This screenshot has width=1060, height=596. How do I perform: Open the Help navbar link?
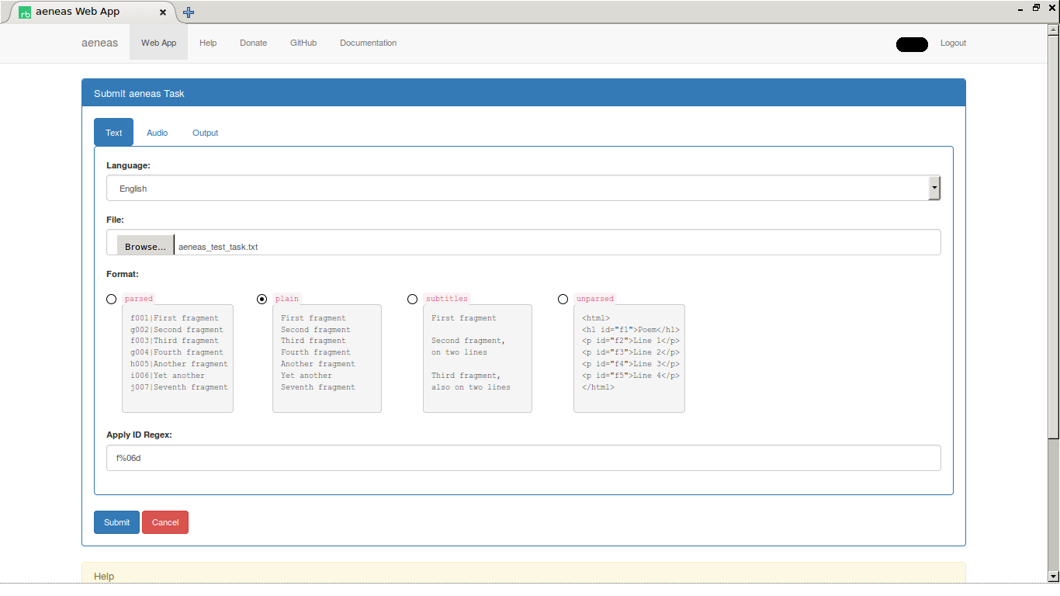[x=208, y=43]
